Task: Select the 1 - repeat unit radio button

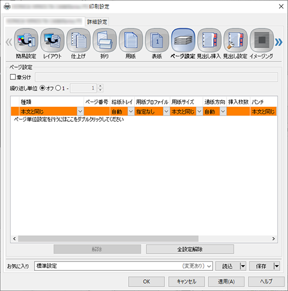Action: click(x=58, y=88)
